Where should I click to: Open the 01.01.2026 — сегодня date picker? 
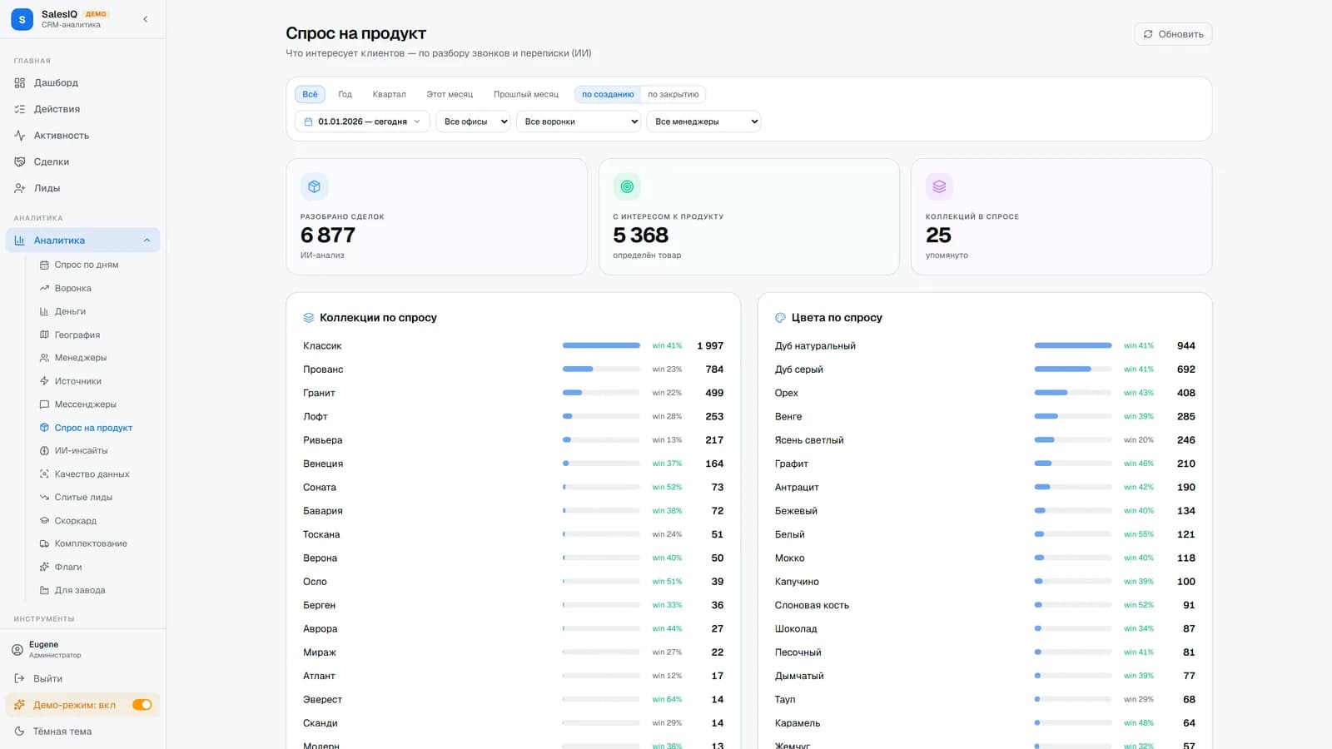point(362,122)
